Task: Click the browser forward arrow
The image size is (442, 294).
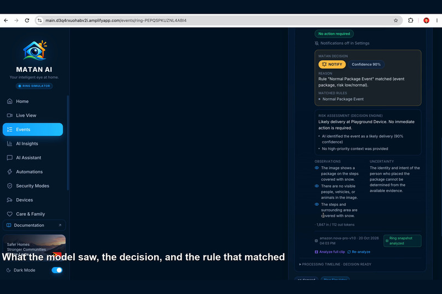Action: coord(16,20)
